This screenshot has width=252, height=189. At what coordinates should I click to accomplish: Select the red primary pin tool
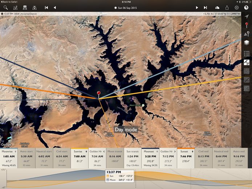point(247,25)
